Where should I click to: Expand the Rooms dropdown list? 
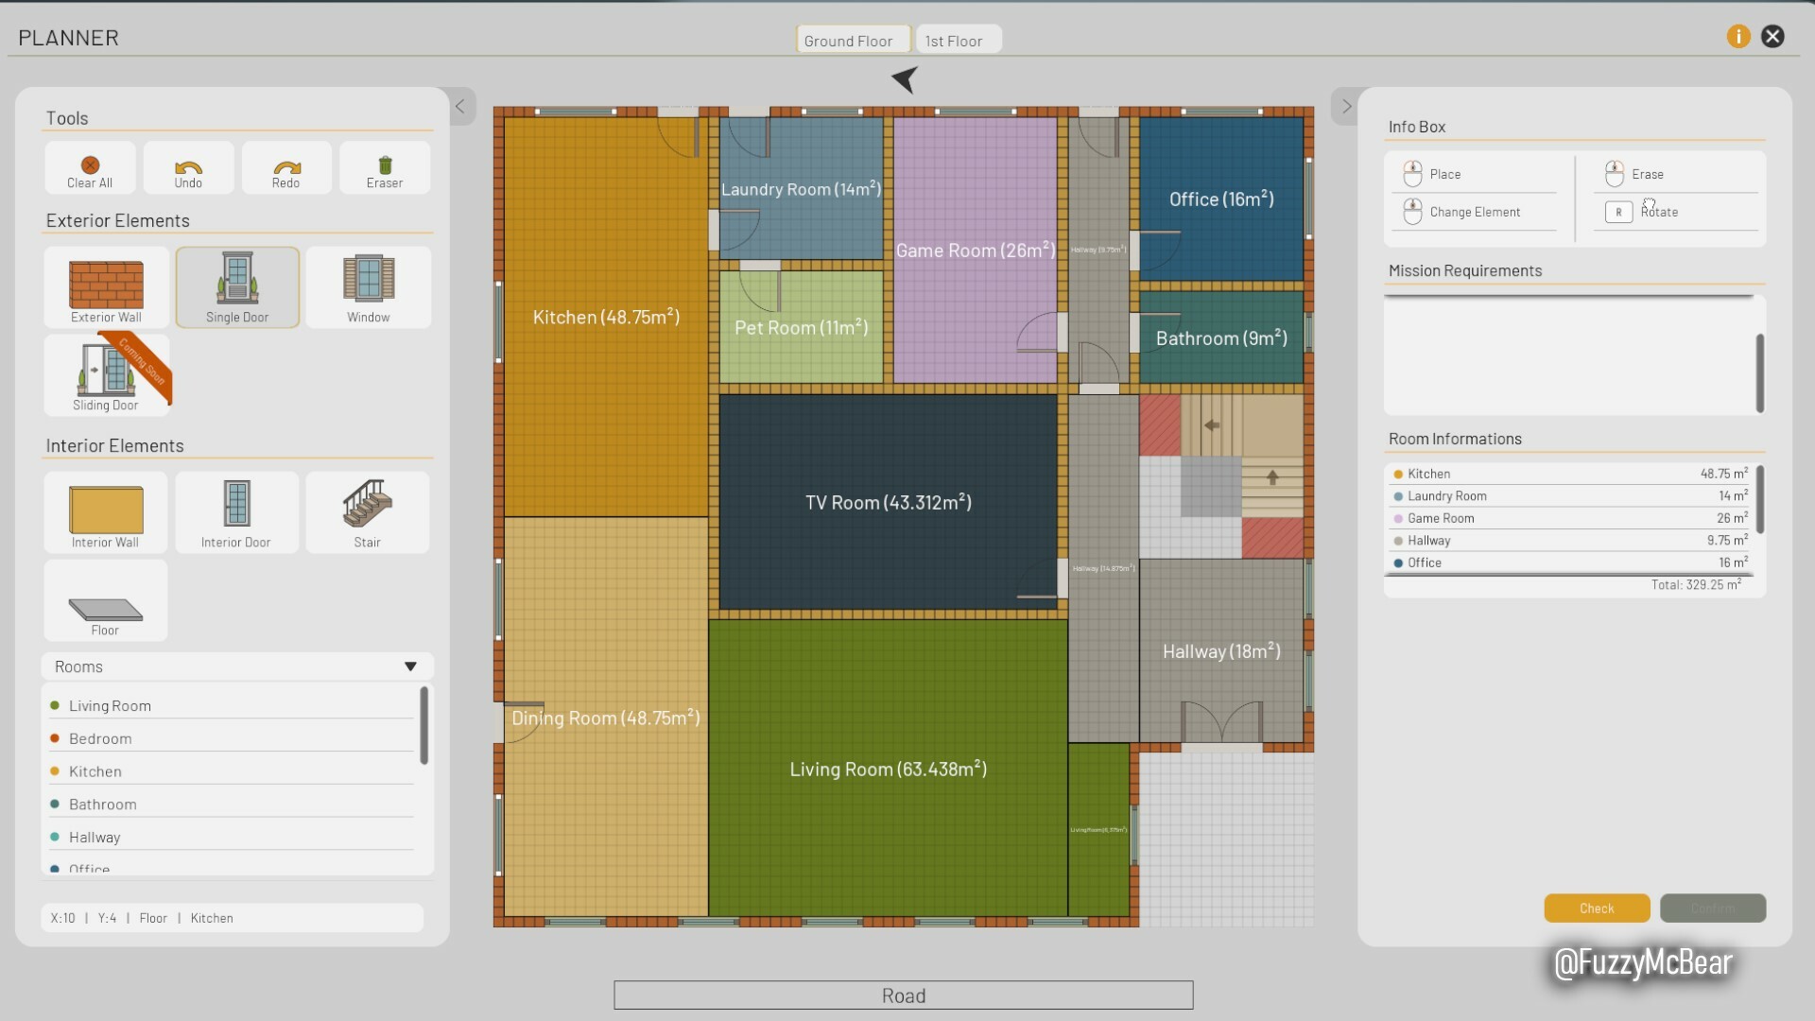coord(409,666)
